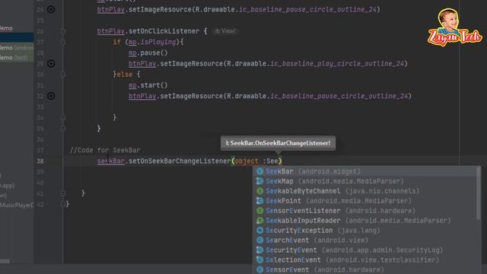
Task: Click the autocomplete popup vertical scrollbar
Action: tap(479, 193)
